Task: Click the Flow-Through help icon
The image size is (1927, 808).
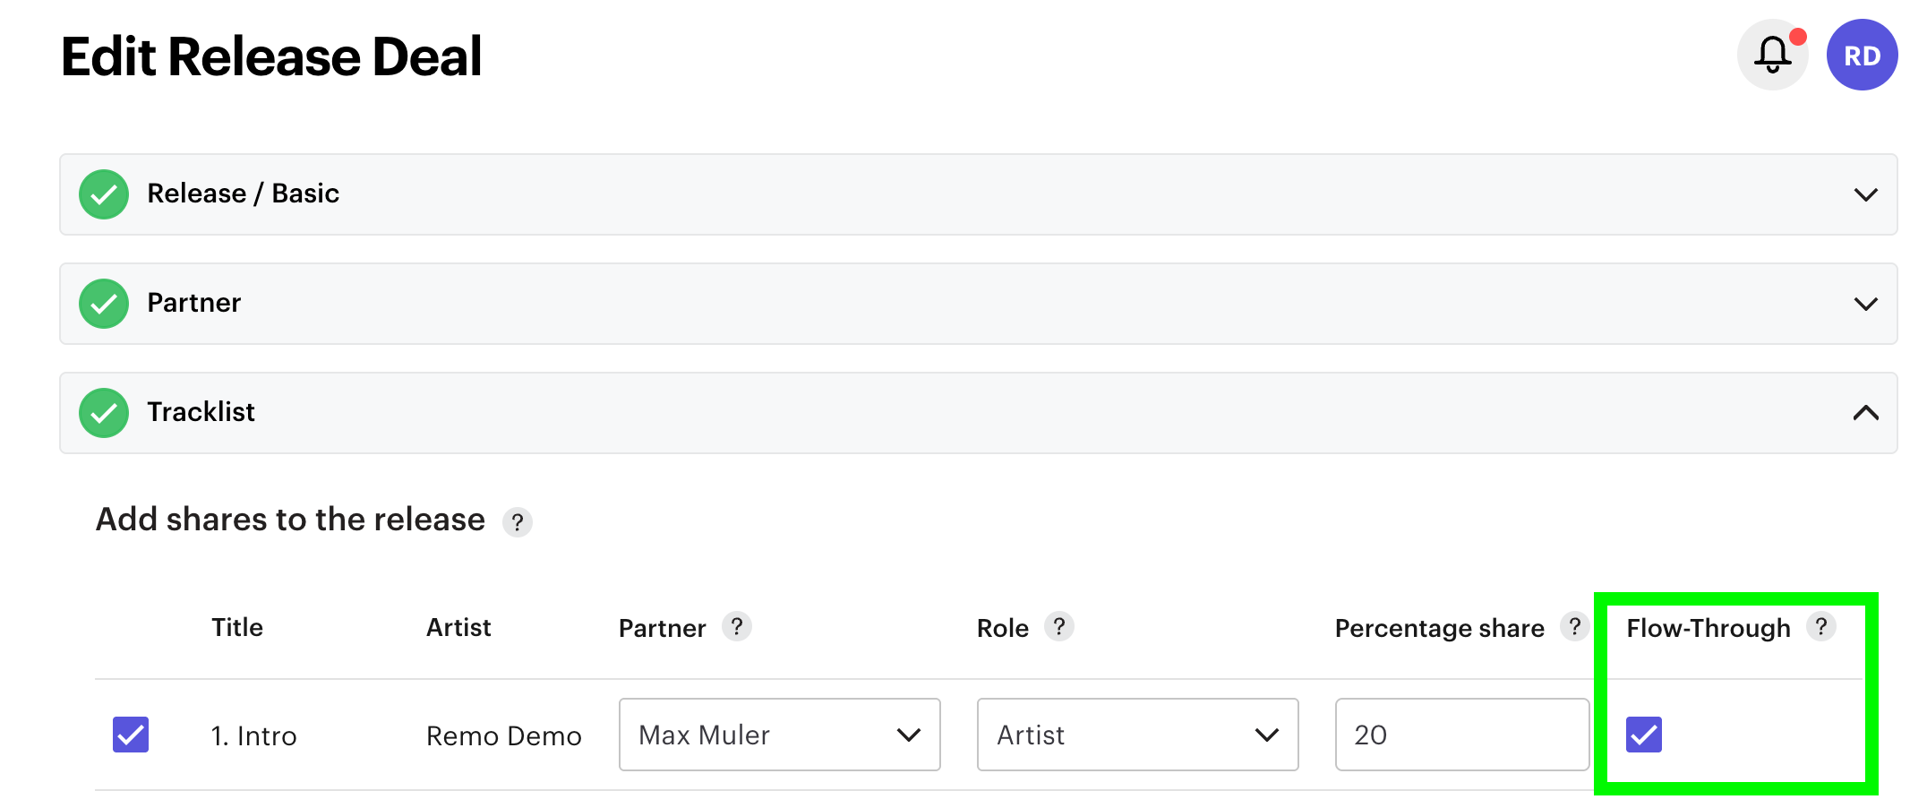Action: click(x=1820, y=626)
